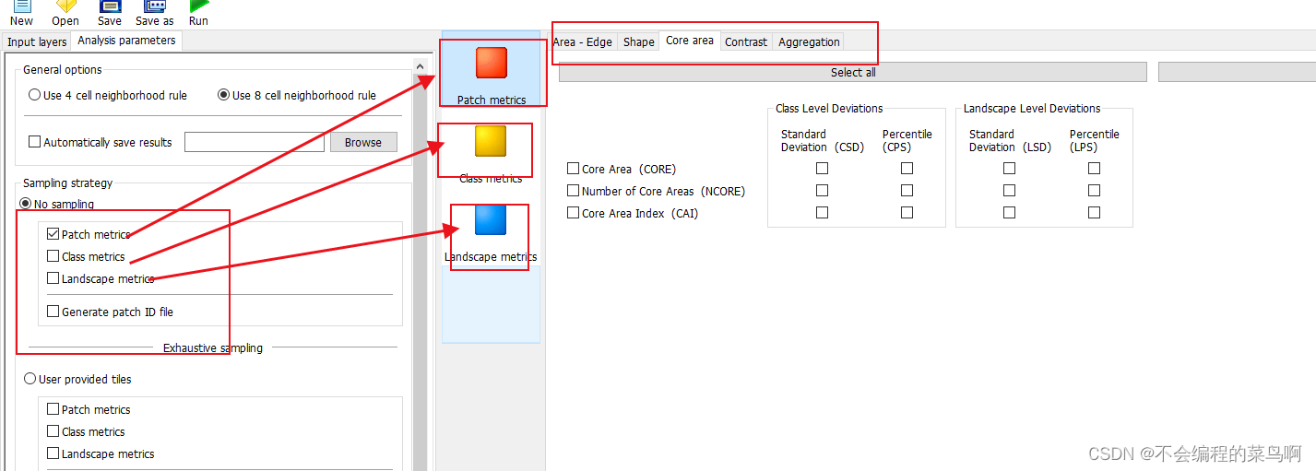Select the red Patch metrics icon
Viewport: 1316px width, 471px height.
click(492, 63)
